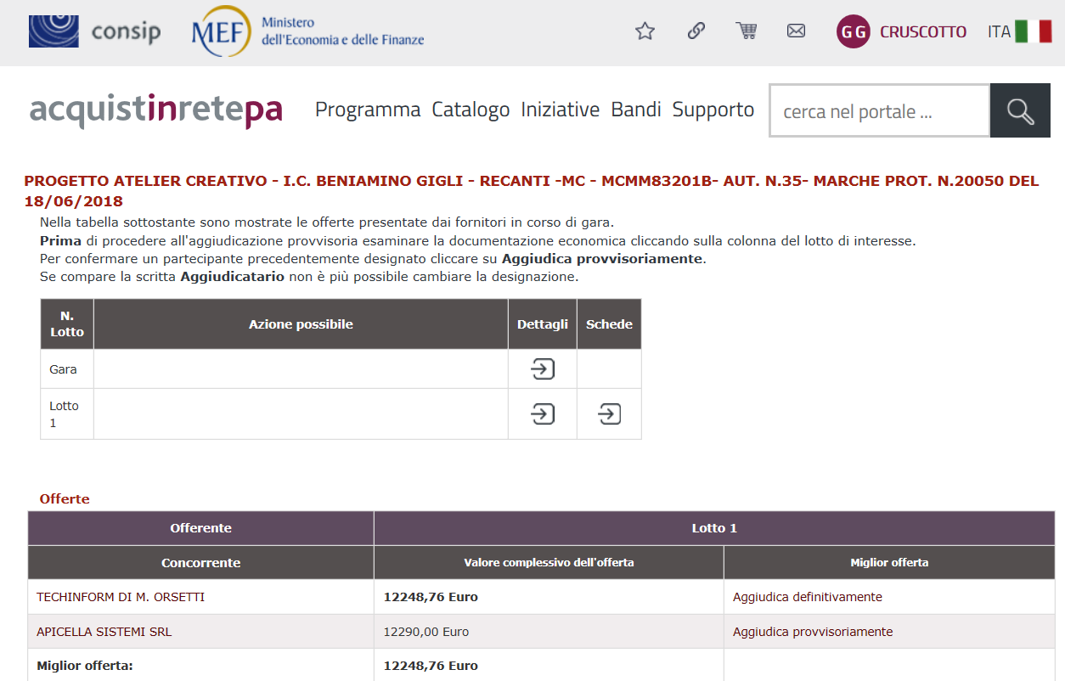This screenshot has height=681, width=1065.
Task: Open Dettagli arrow for Lotto 1
Action: [543, 414]
